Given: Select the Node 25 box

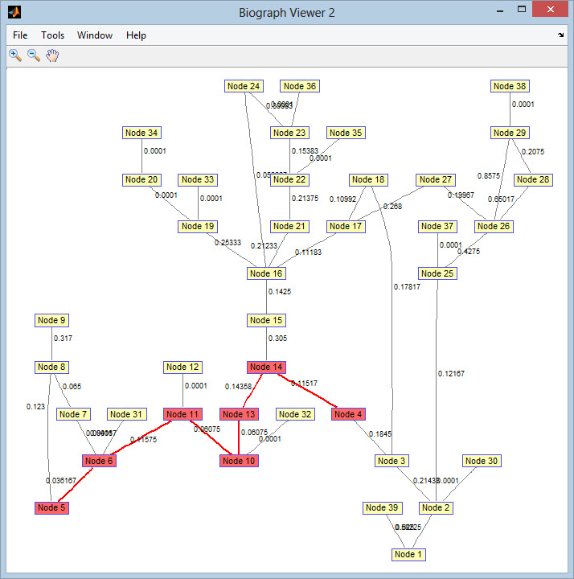Looking at the screenshot, I should [x=437, y=274].
